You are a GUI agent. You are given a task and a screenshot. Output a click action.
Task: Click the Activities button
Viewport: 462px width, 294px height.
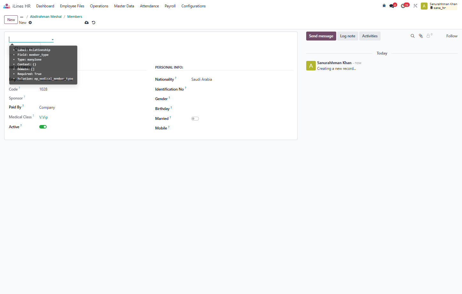pos(370,36)
